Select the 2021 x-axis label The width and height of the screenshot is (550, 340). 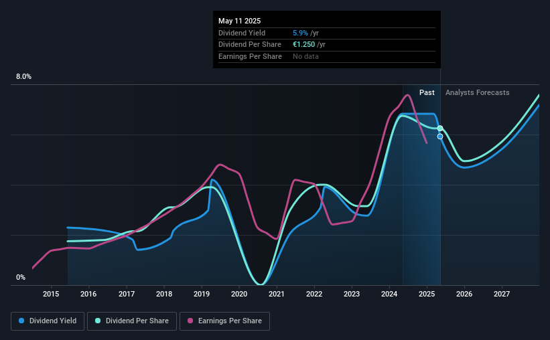[277, 294]
